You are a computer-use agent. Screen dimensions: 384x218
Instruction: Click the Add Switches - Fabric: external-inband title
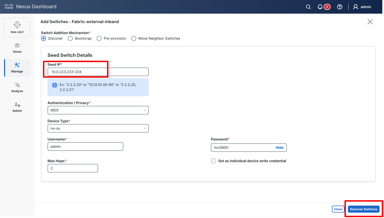point(80,22)
